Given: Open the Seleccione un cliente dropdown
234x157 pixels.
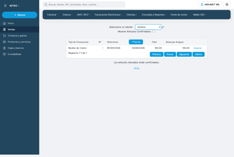Looking at the screenshot, I should [x=148, y=27].
